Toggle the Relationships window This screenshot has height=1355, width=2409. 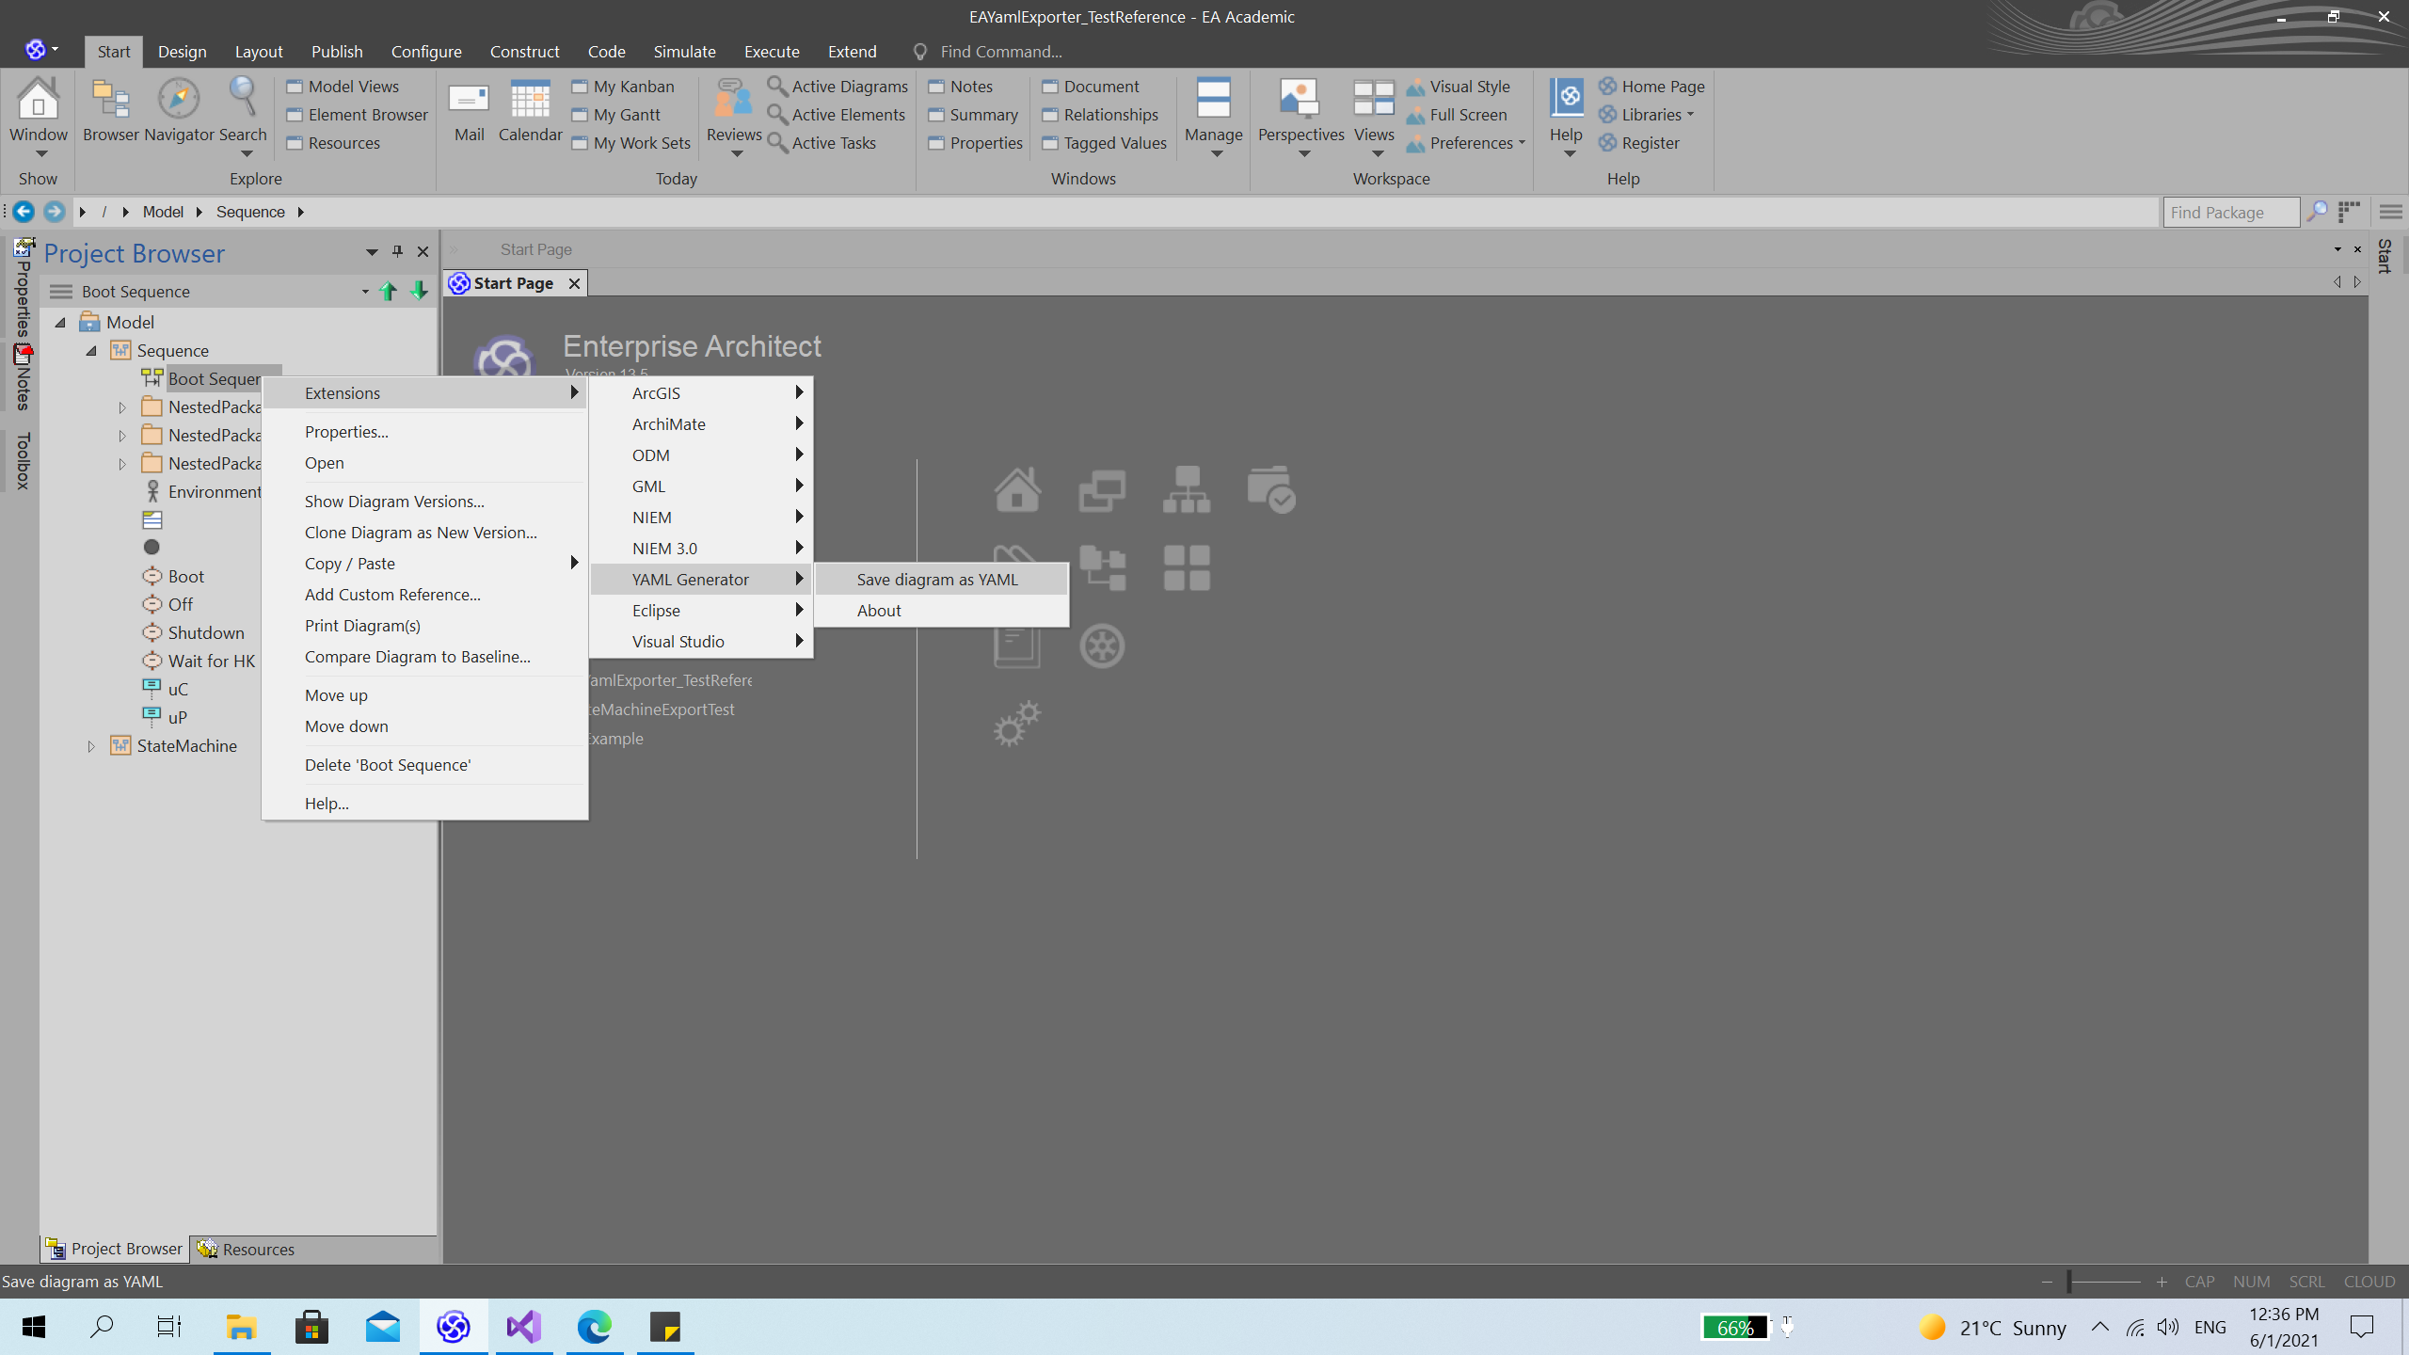(1100, 115)
